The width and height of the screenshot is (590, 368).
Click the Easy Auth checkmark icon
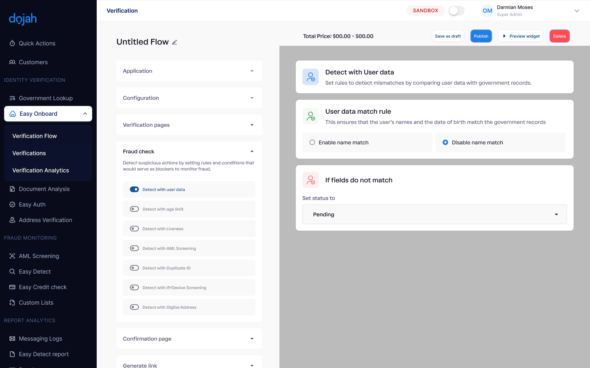[12, 204]
